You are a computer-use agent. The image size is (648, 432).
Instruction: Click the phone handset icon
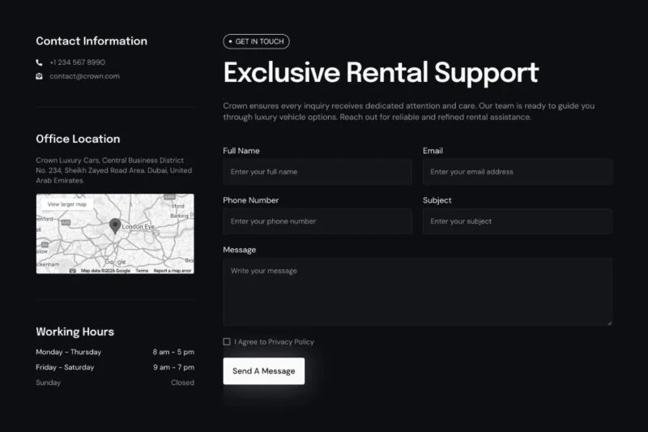[x=39, y=62]
